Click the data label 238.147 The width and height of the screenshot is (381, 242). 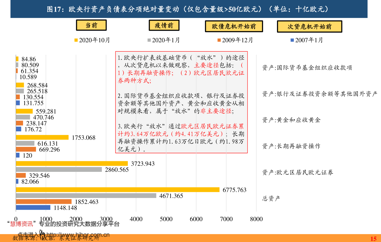click(37, 123)
